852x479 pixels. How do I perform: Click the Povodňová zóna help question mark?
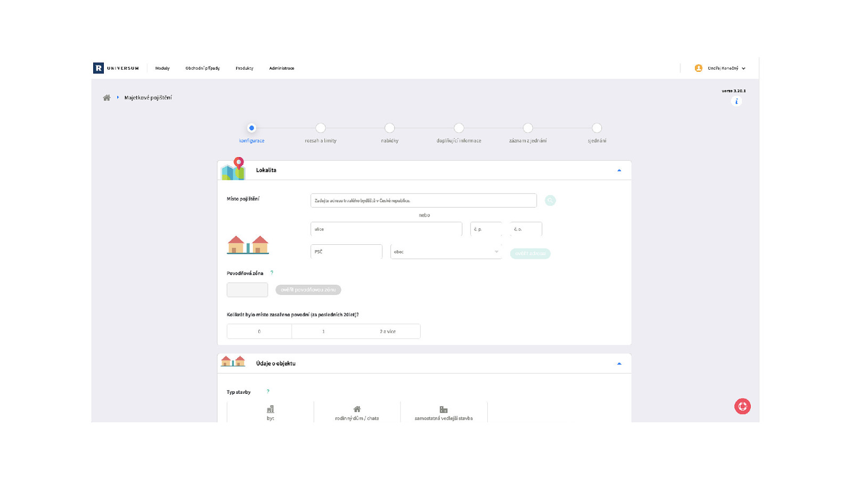[x=272, y=273]
